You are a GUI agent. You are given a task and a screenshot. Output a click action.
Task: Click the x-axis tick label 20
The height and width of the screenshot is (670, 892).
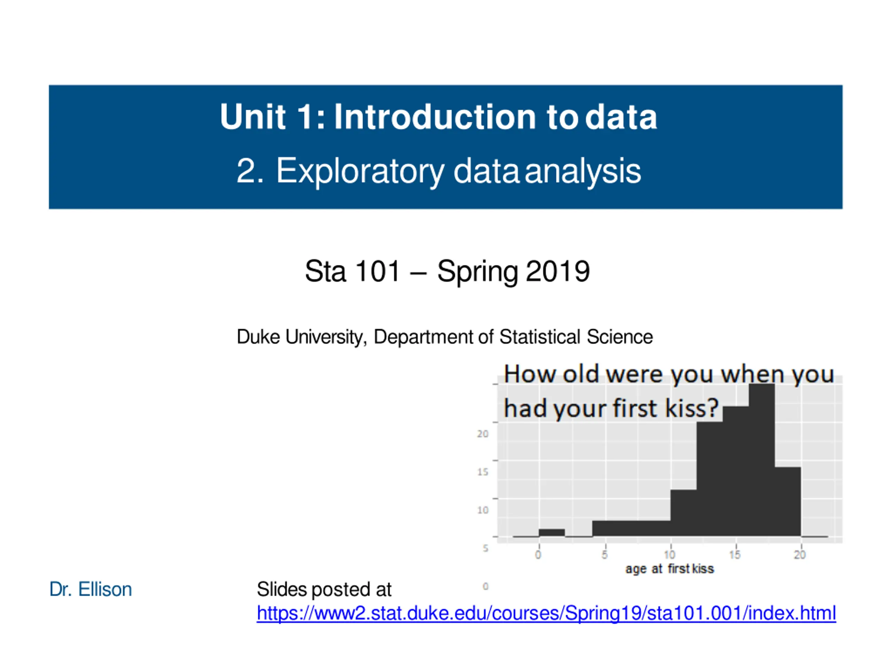(x=800, y=555)
